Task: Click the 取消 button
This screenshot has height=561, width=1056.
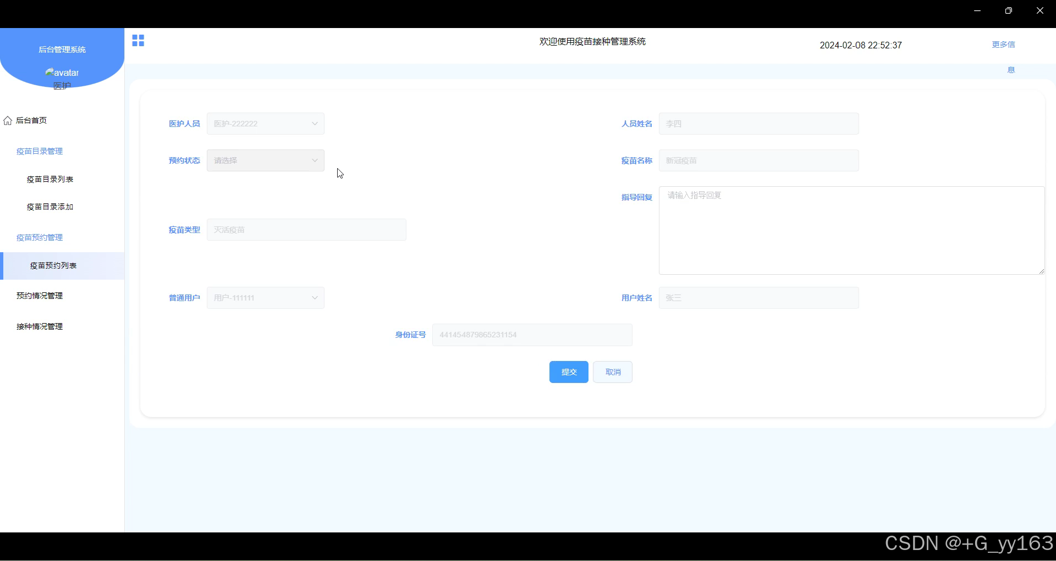Action: coord(613,372)
